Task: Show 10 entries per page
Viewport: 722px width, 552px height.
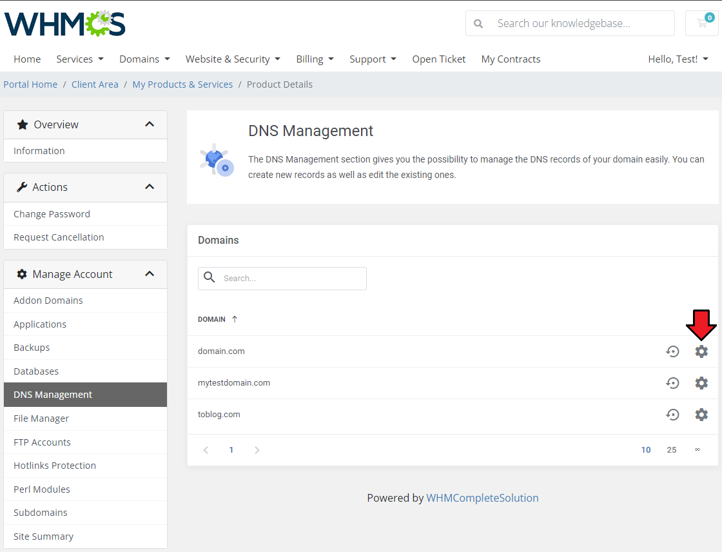Action: (x=646, y=449)
